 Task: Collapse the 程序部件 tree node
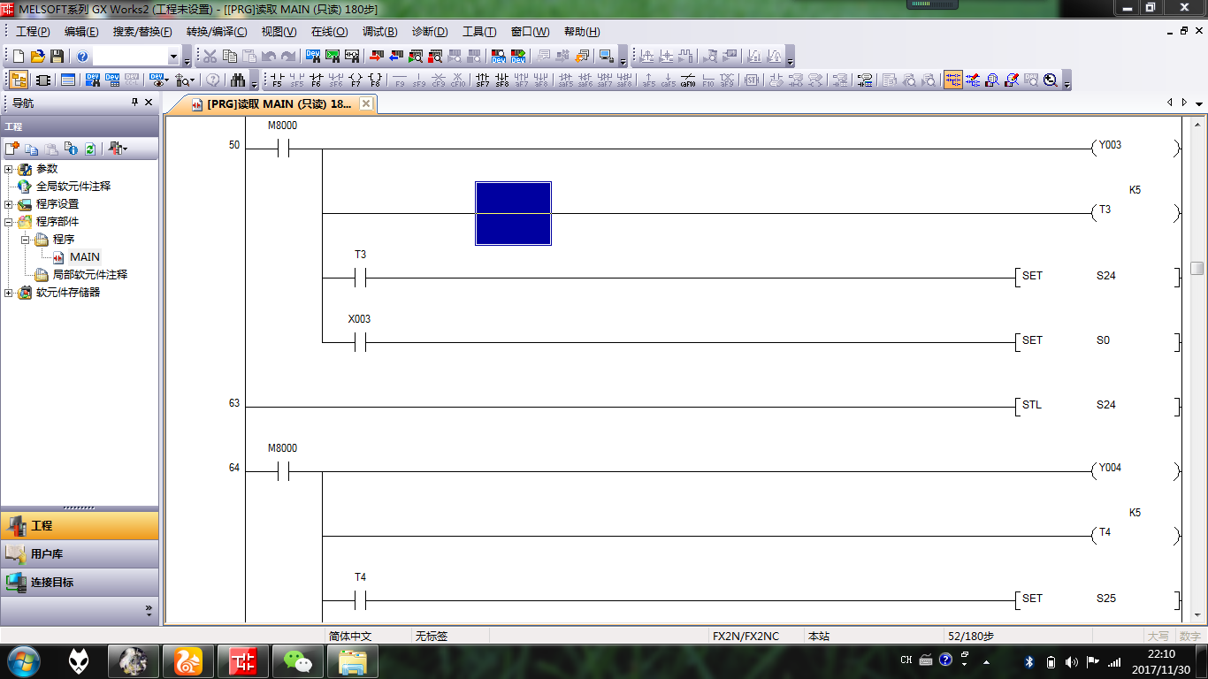pyautogui.click(x=9, y=222)
